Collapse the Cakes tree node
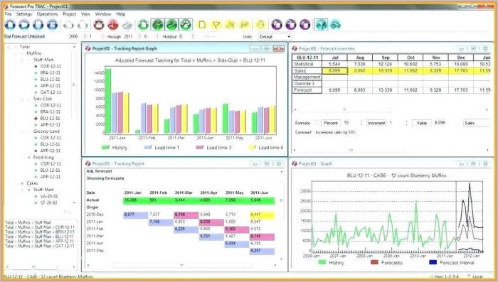Image resolution: width=498 pixels, height=282 pixels. (16, 183)
